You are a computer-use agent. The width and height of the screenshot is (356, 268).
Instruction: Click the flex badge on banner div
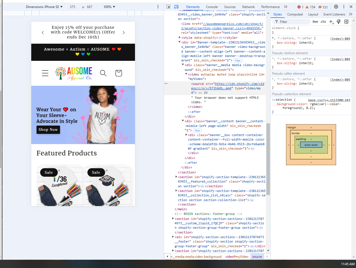pyautogui.click(x=238, y=61)
